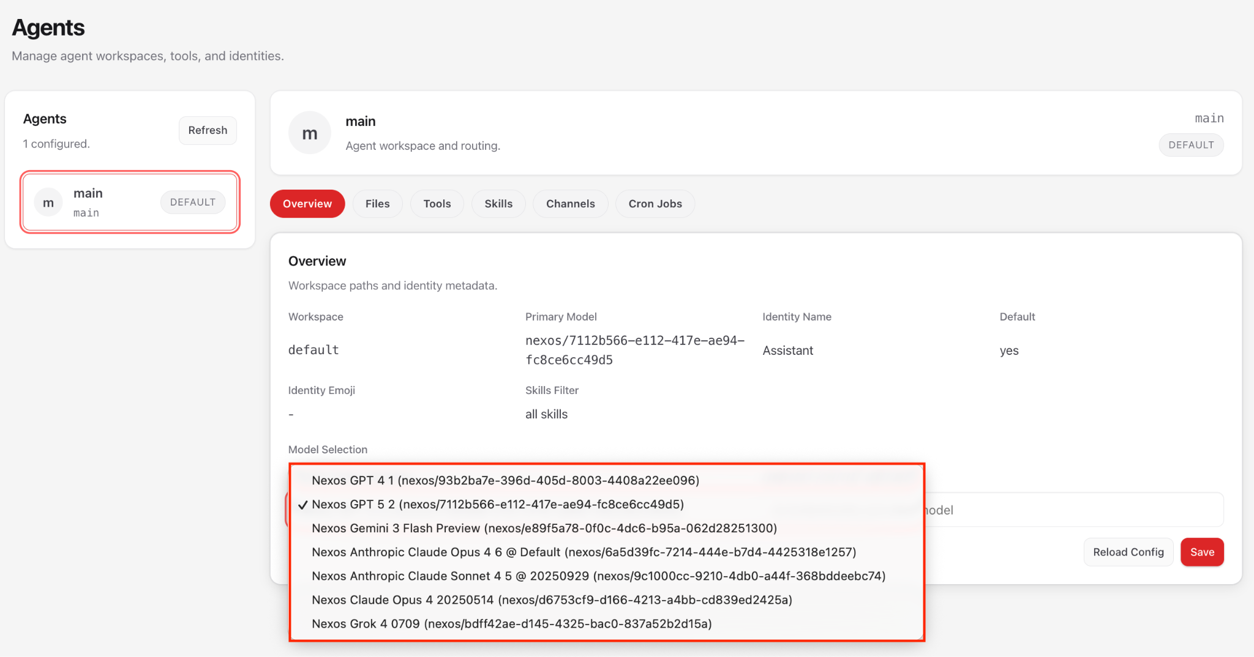This screenshot has width=1254, height=657.
Task: Click the DEFAULT badge next to the main agent
Action: (x=192, y=202)
